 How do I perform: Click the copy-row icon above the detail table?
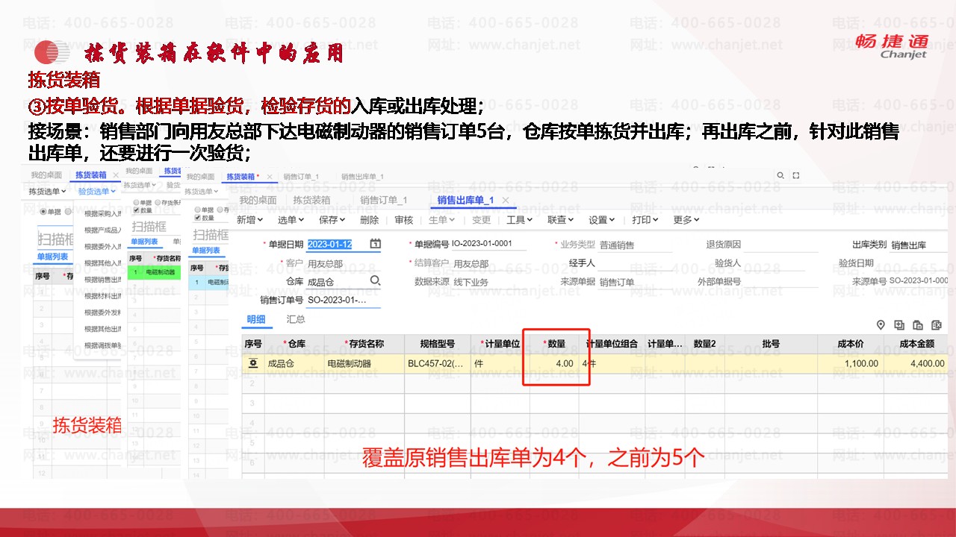[x=918, y=325]
